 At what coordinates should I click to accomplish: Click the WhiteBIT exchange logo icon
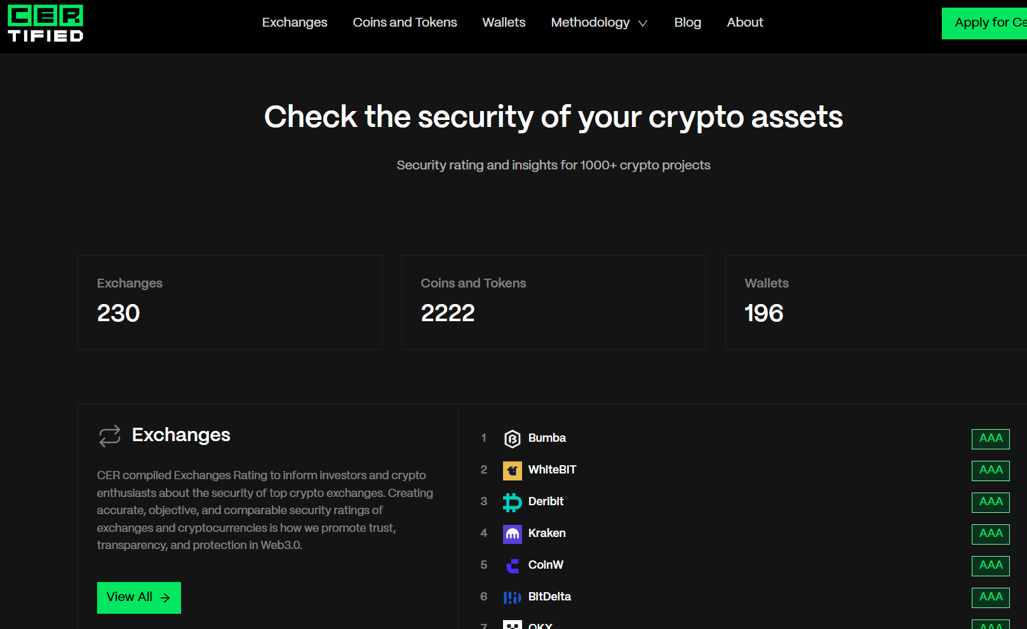tap(512, 470)
